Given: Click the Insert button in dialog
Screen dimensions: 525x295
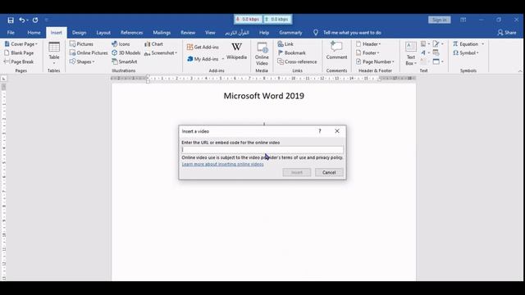Looking at the screenshot, I should 297,172.
